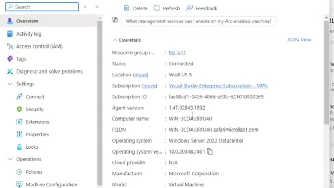Image resolution: width=334 pixels, height=188 pixels.
Task: Select the West US 3 location value
Action: 180,75
